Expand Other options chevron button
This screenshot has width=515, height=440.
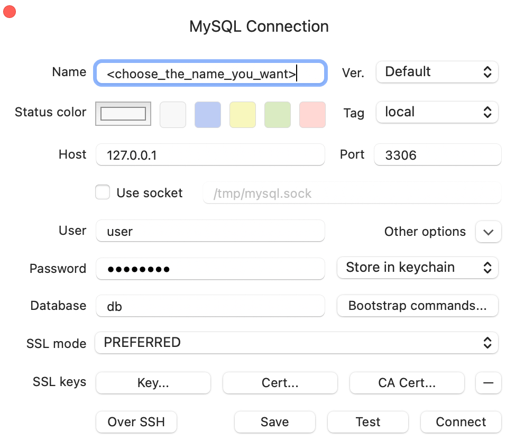click(489, 232)
